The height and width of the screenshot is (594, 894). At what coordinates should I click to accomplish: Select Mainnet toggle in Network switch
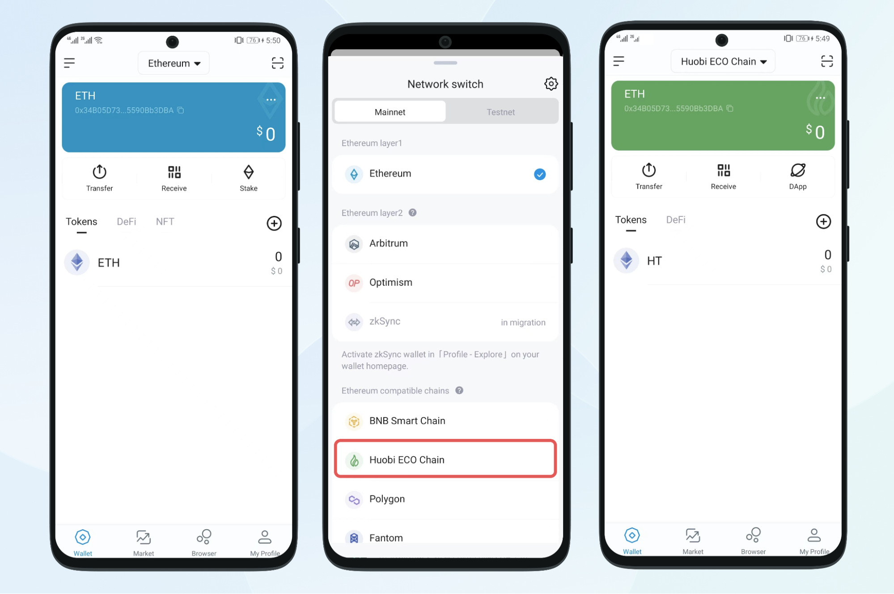tap(393, 111)
